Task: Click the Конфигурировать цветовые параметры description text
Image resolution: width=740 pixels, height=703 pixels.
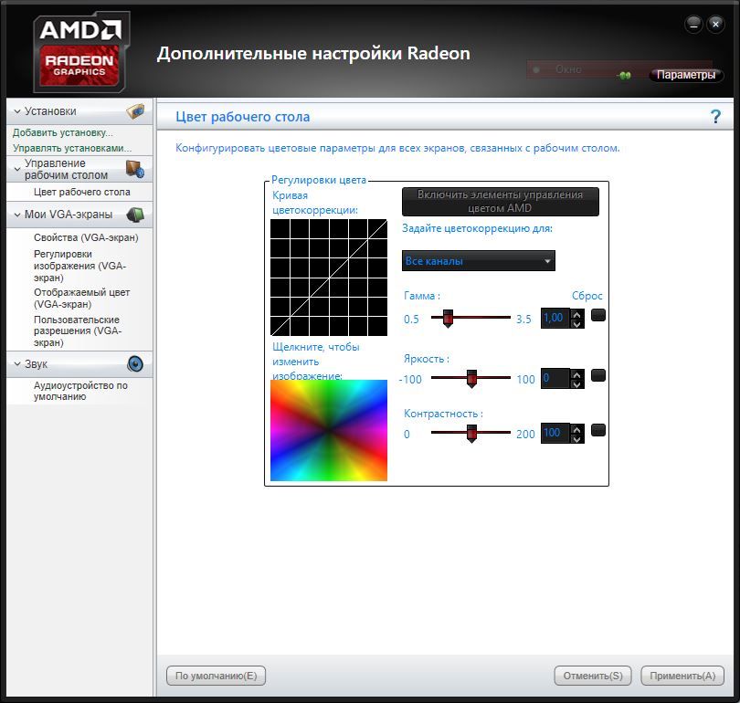Action: [397, 148]
